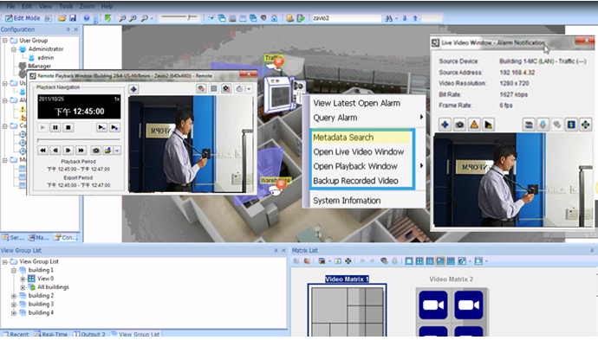Click the four-arrow move icon in Live Video Window
The width and height of the screenshot is (598, 340).
point(586,125)
